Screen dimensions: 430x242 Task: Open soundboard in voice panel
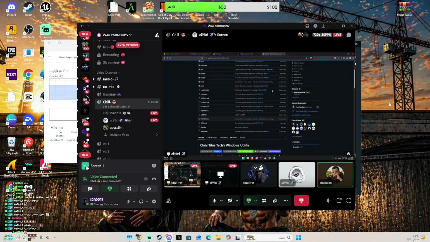[148, 189]
